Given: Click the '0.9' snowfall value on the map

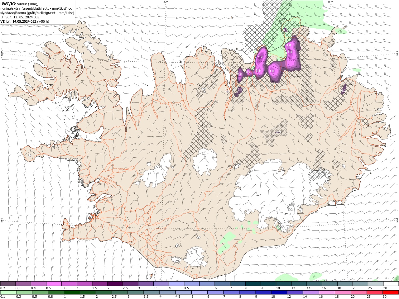Looking at the screenshot, I should [258, 70].
